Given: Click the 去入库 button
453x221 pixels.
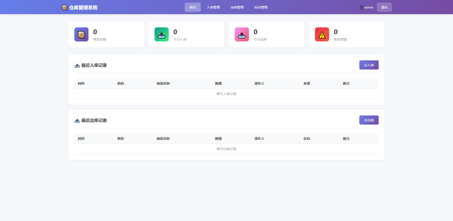Looking at the screenshot, I should 369,65.
